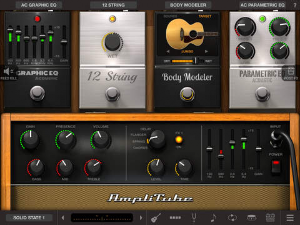Viewport: 300px width, 225px height.
Task: Click the green LED on Parametric EQ pedal
Action: coord(262,19)
